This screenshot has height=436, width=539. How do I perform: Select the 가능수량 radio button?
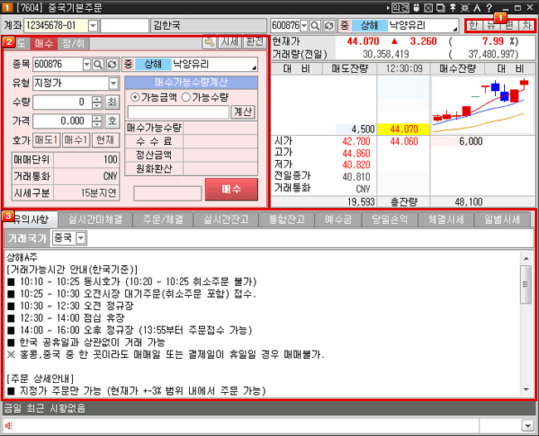[x=186, y=97]
